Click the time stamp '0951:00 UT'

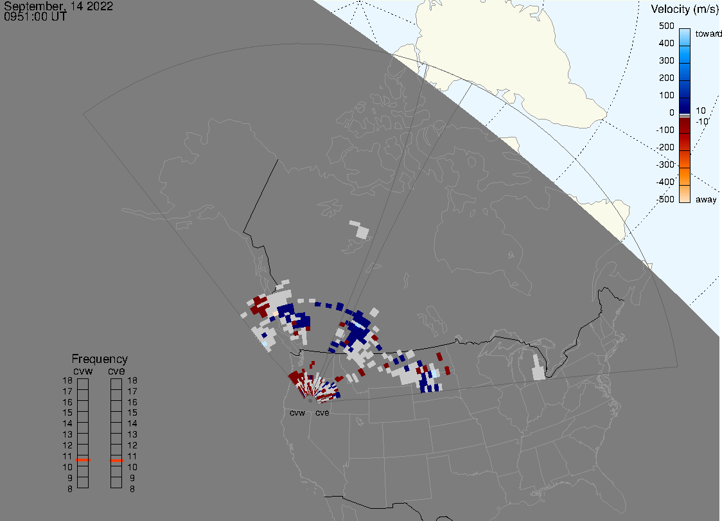[x=35, y=17]
